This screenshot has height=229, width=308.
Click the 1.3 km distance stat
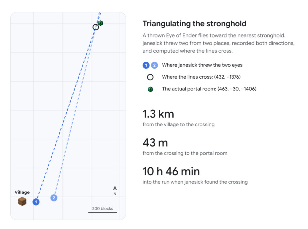[158, 114]
